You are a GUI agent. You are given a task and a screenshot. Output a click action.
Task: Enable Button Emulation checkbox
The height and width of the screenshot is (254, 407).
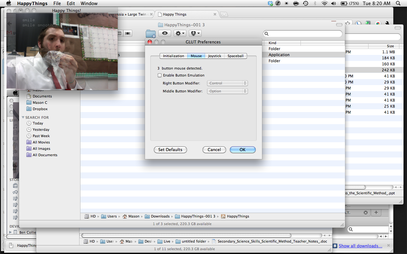tap(160, 75)
